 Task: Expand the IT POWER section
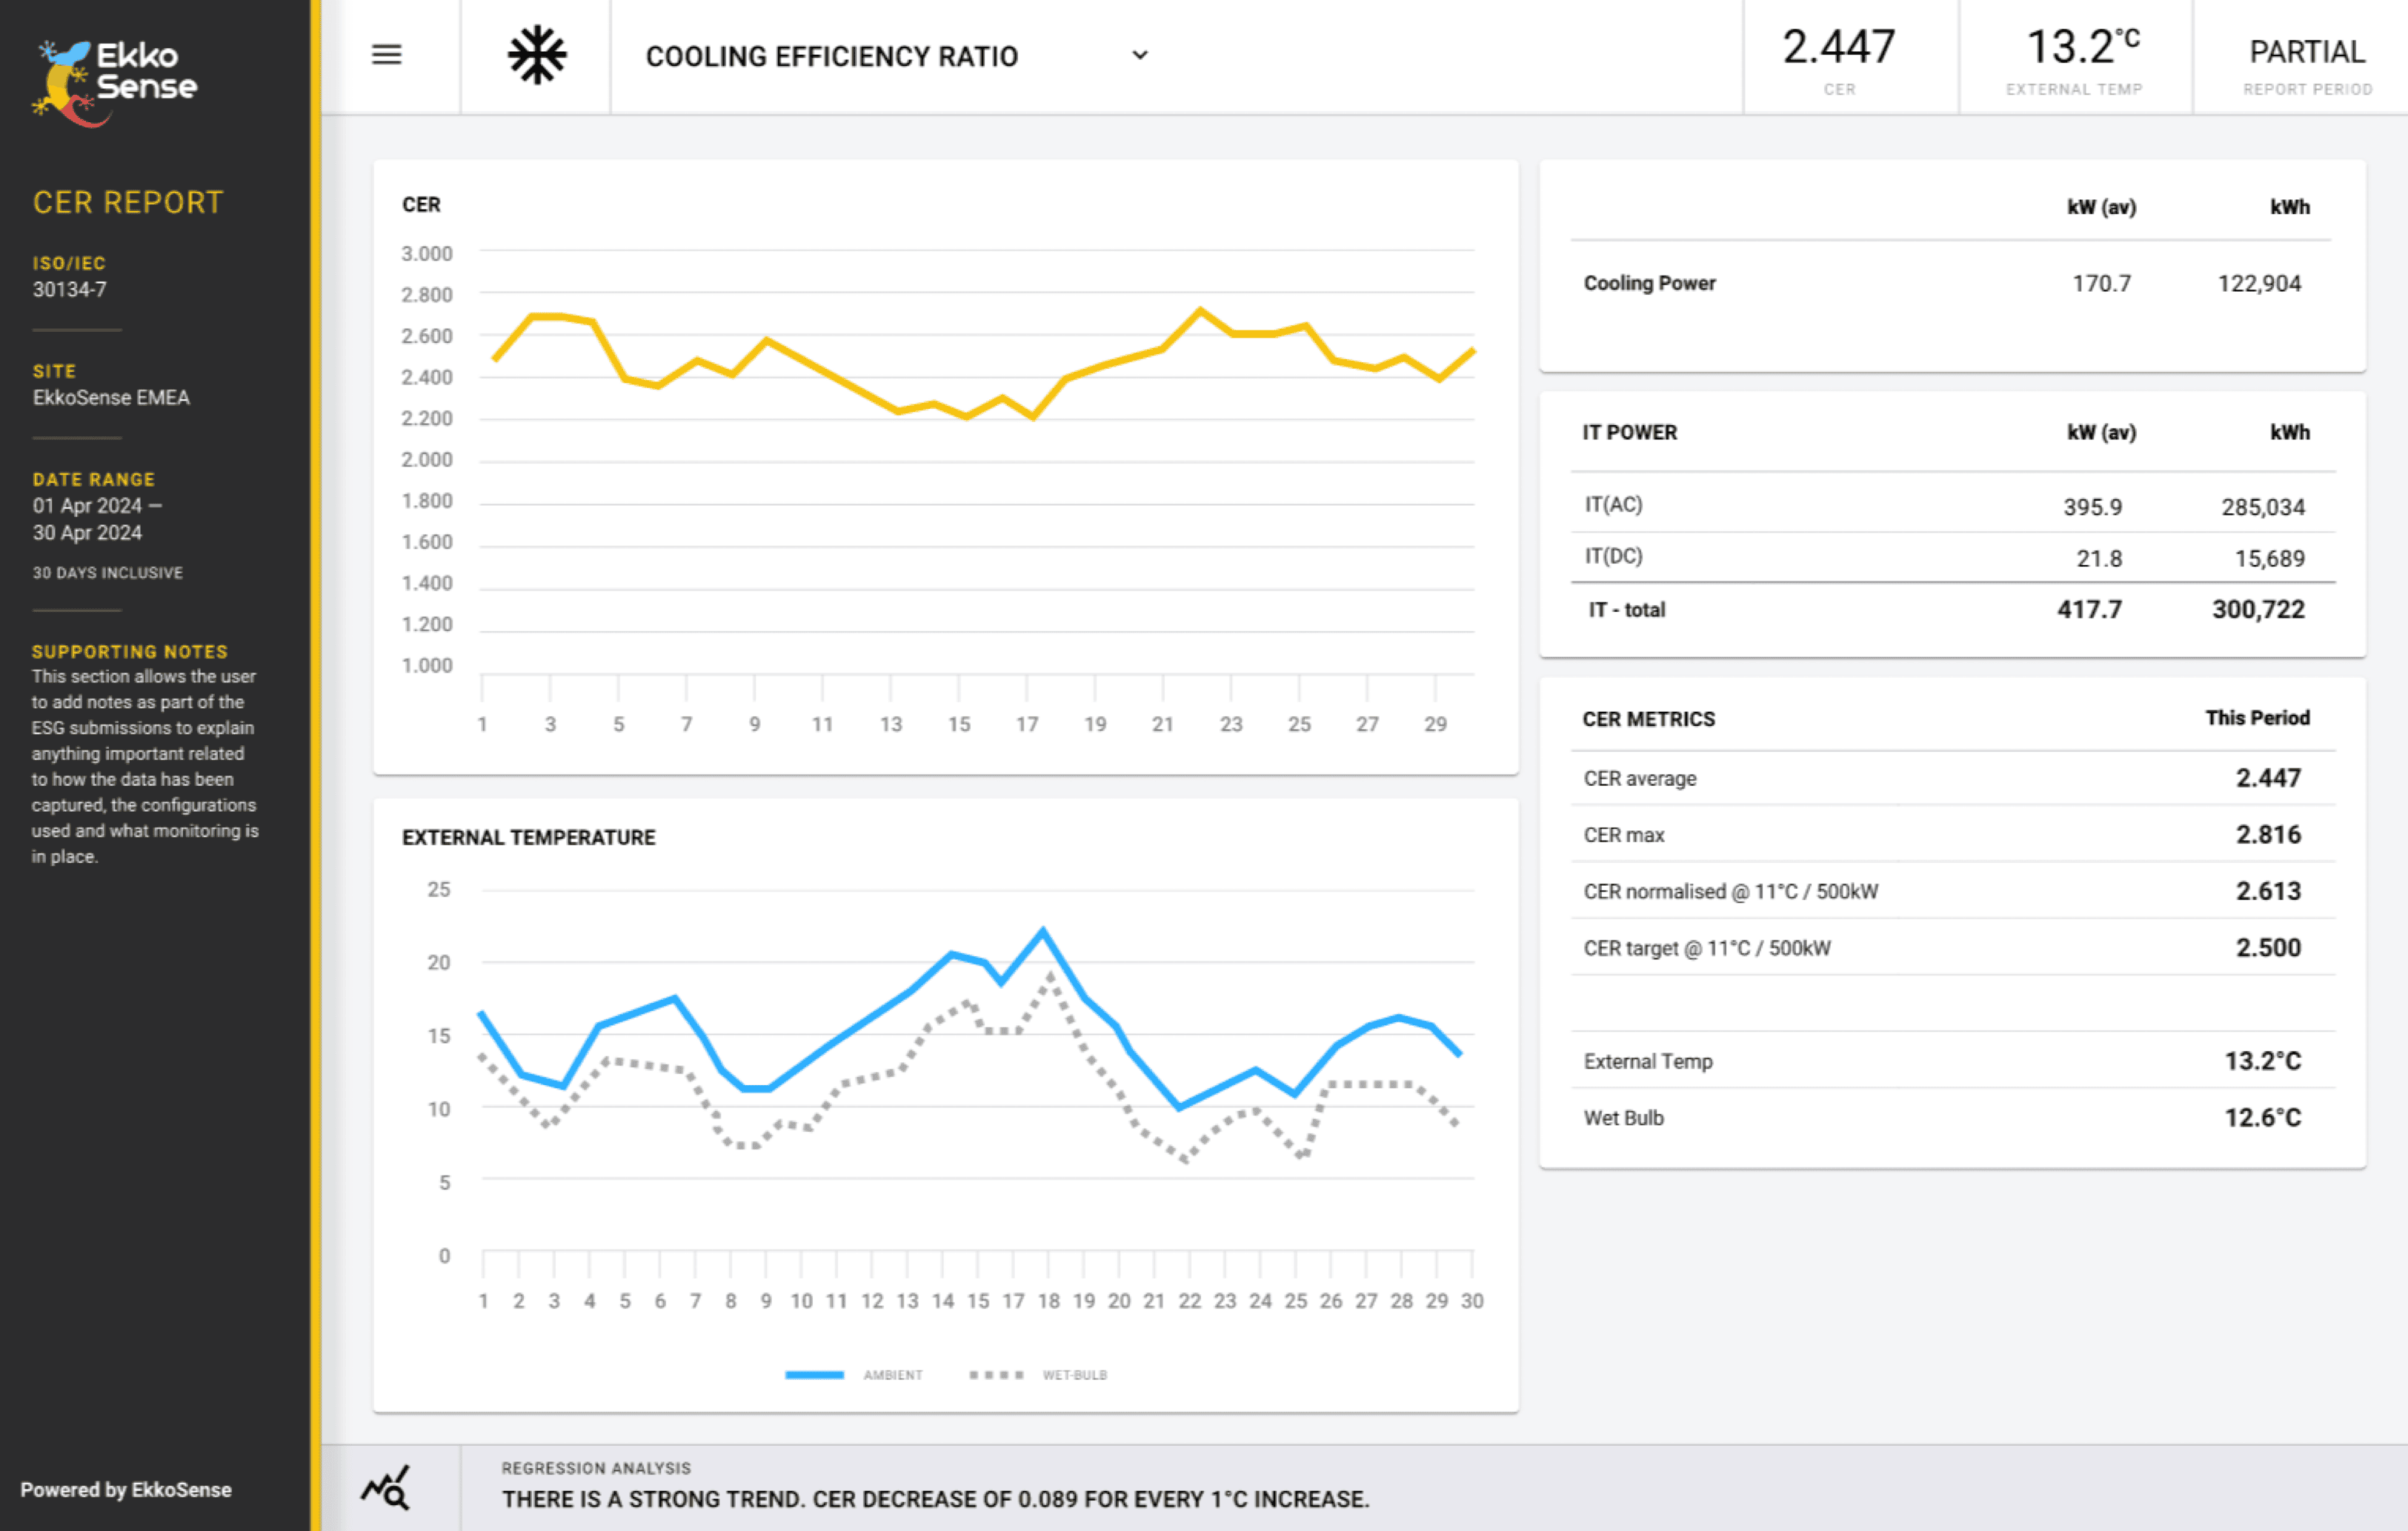1628,432
